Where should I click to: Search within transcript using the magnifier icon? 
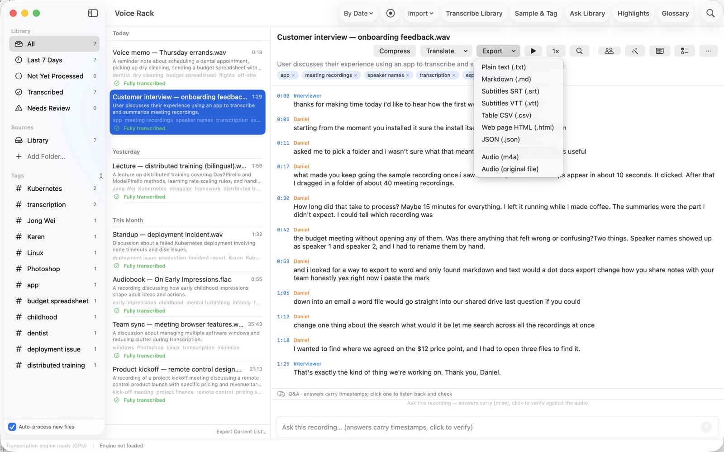point(579,51)
